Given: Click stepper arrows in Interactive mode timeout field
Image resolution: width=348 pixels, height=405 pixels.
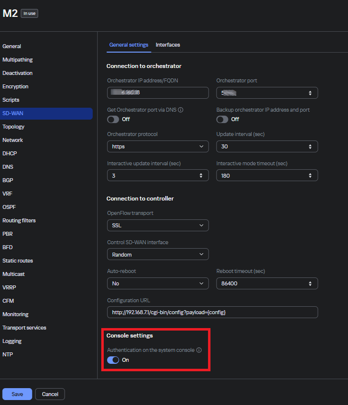Looking at the screenshot, I should (310, 176).
